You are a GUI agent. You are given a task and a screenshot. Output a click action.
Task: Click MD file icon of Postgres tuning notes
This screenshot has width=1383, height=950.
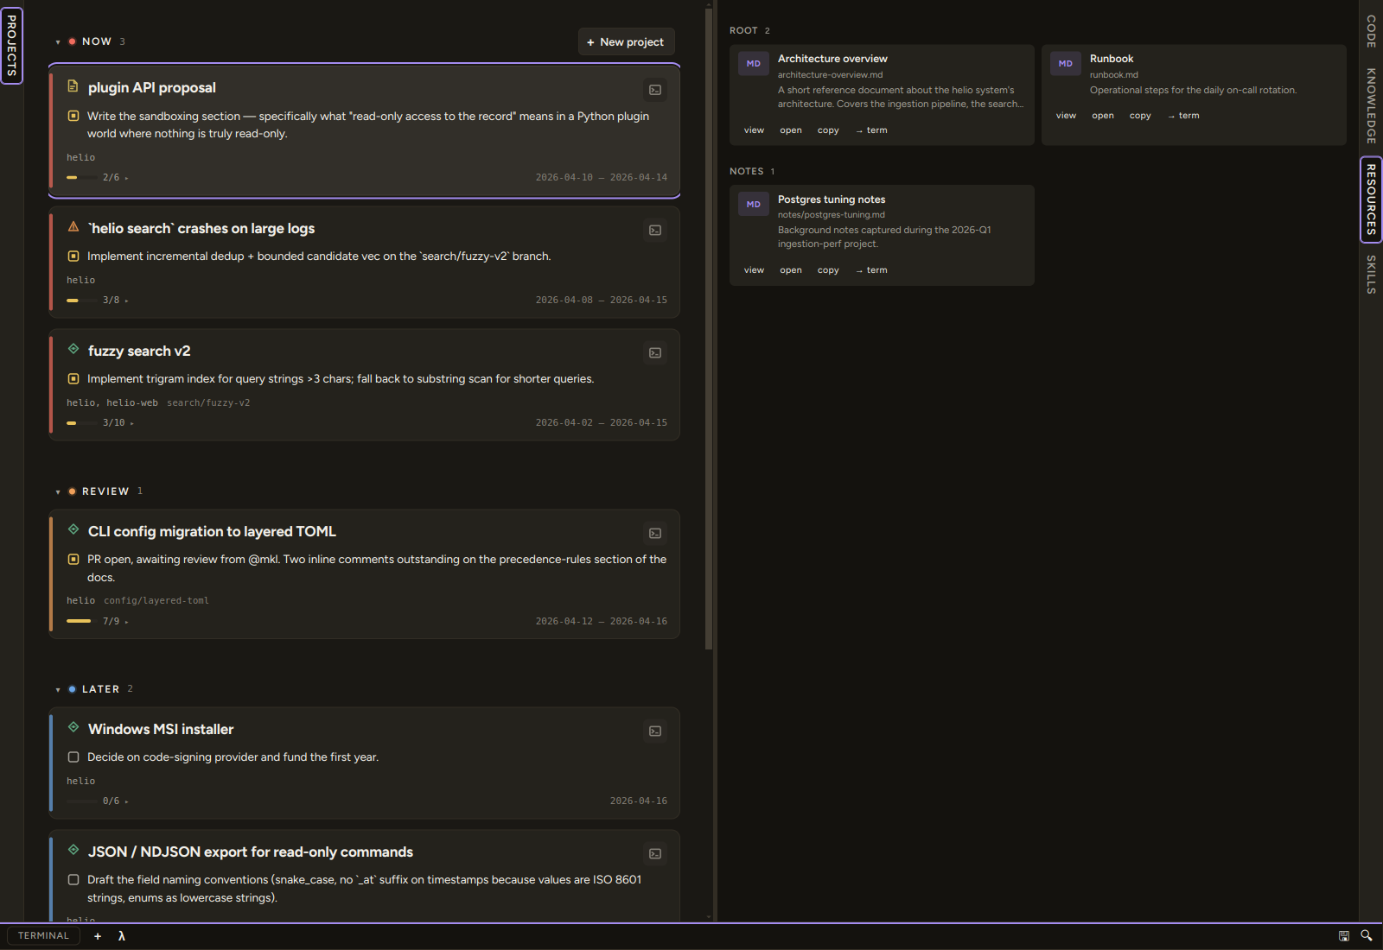tap(754, 205)
